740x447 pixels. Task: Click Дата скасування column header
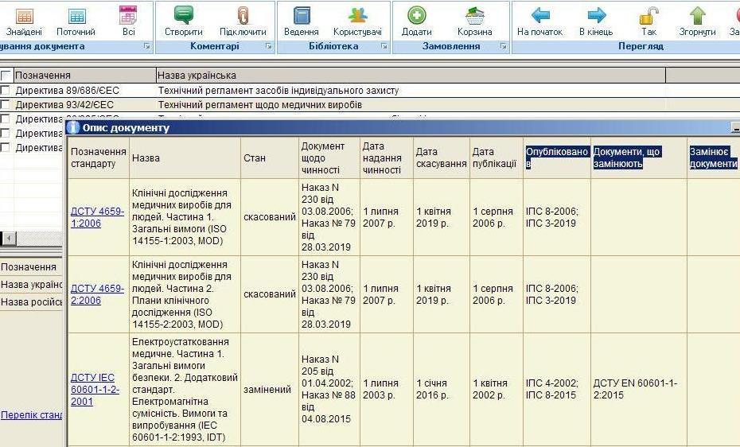tap(442, 158)
